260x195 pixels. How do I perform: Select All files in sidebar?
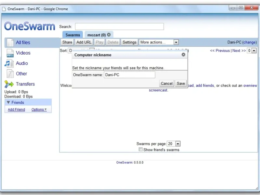(x=23, y=43)
